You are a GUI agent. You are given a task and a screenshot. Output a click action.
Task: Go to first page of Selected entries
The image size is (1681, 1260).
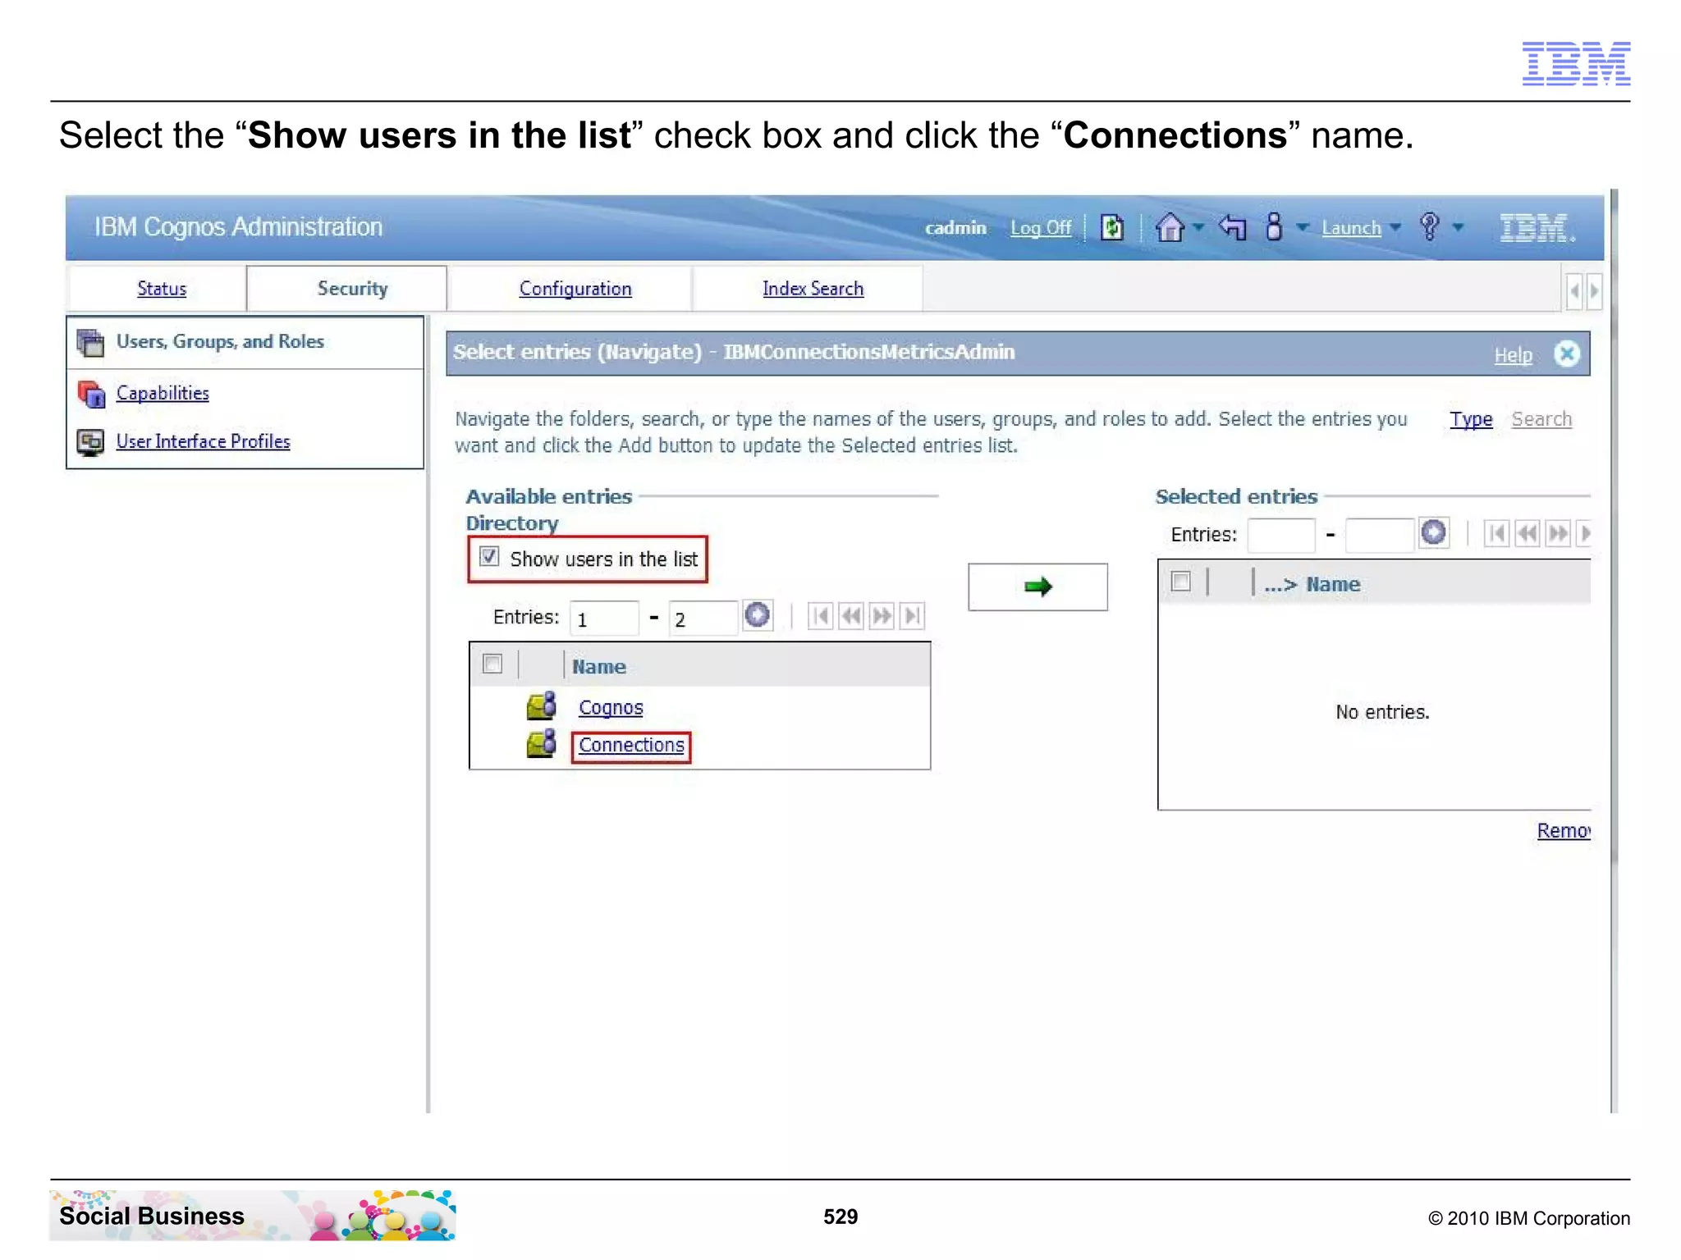(1496, 534)
